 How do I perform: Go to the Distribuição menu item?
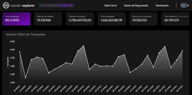(x=162, y=6)
